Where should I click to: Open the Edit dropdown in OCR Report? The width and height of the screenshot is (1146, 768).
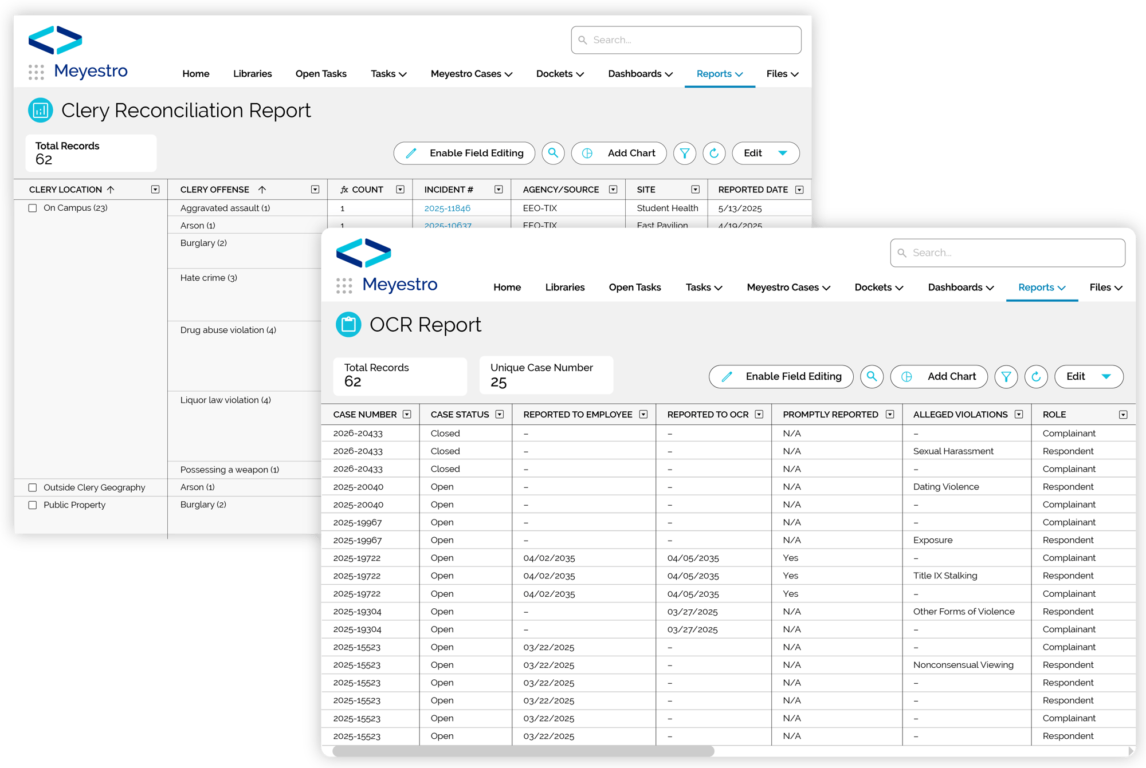point(1089,377)
